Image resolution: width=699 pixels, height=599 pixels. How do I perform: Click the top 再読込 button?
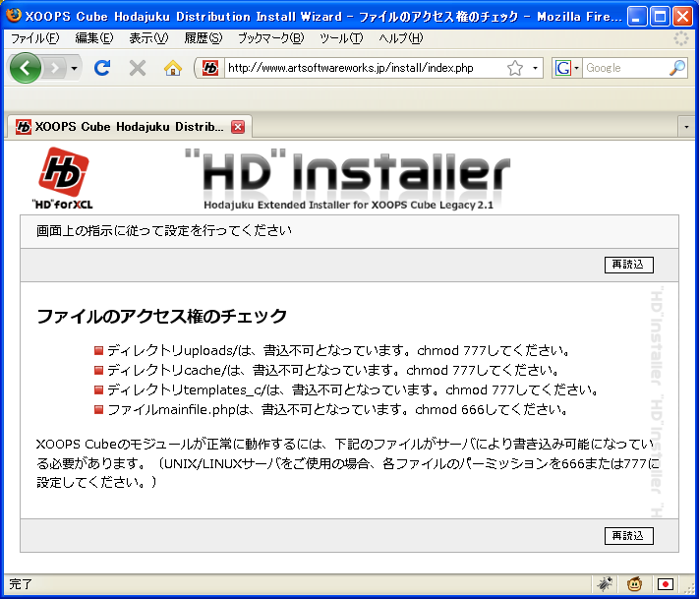click(628, 265)
